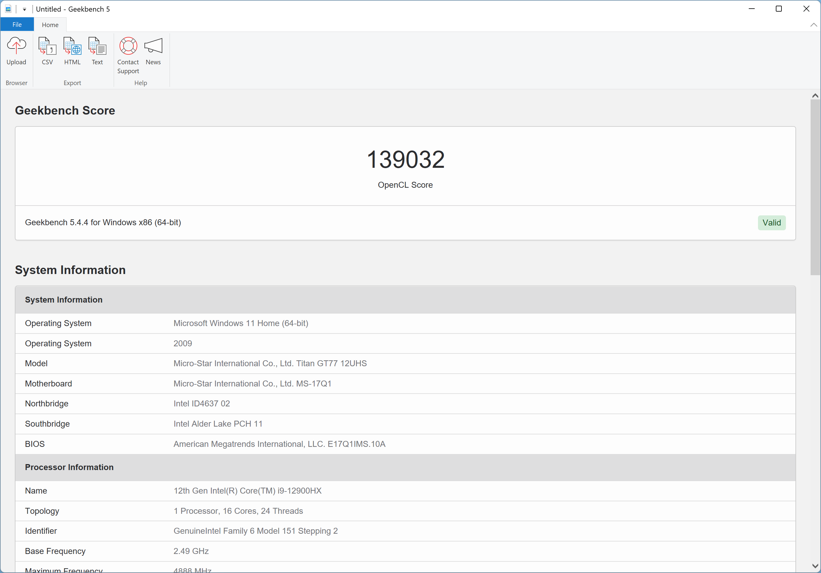
Task: Export results as Text file
Action: (x=97, y=46)
